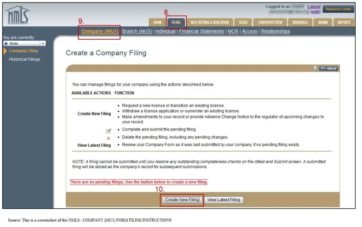Open the HELP button

click(x=328, y=69)
